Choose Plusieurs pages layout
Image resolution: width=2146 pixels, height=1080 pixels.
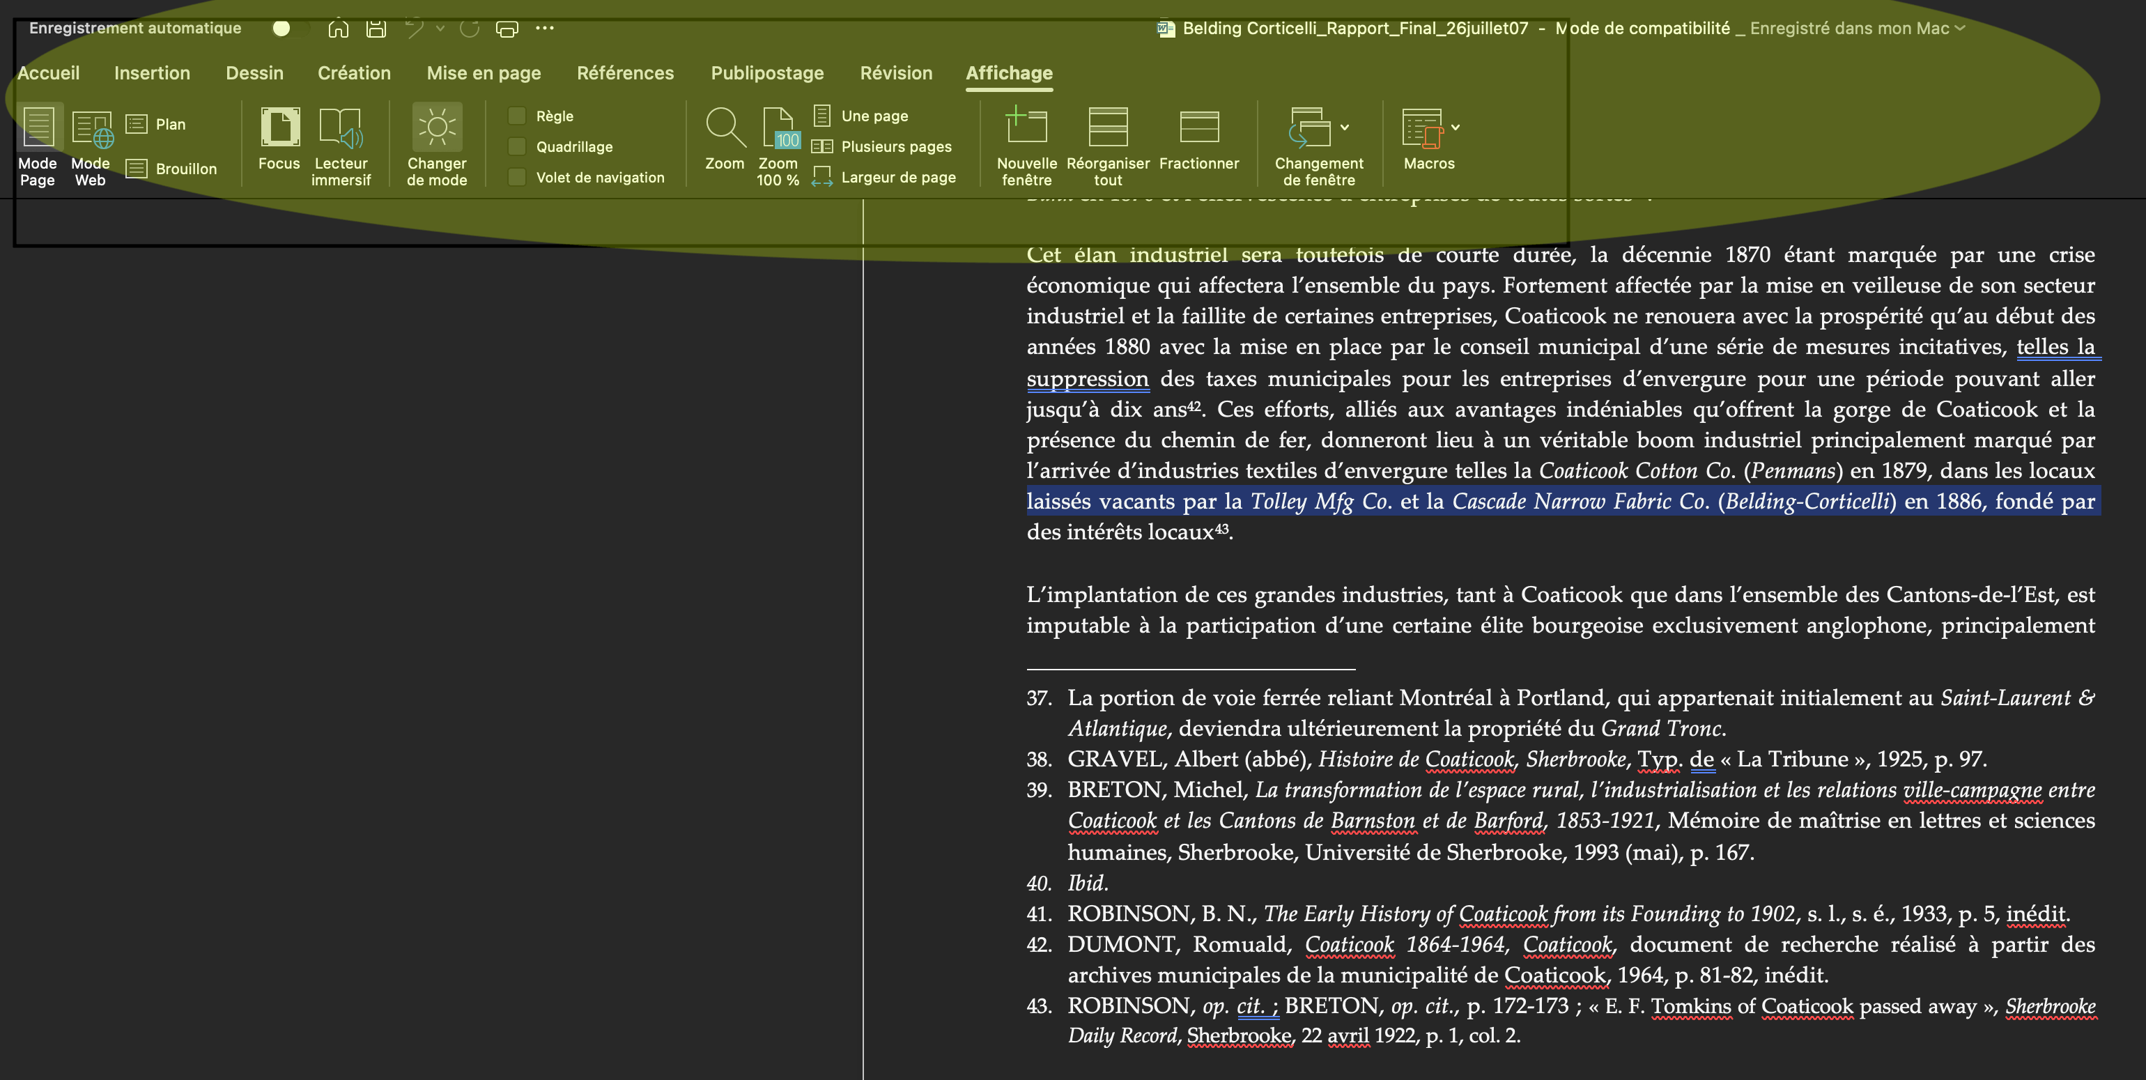click(882, 146)
